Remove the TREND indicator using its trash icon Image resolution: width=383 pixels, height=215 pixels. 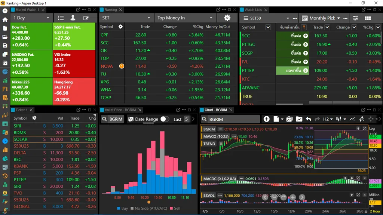[x=220, y=144]
